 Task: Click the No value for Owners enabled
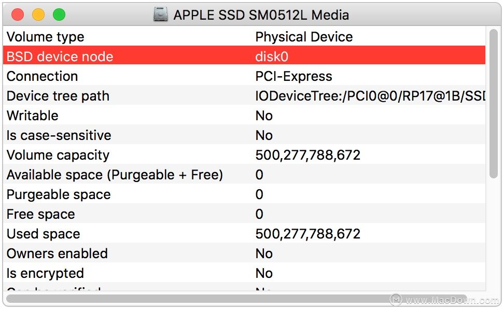264,254
